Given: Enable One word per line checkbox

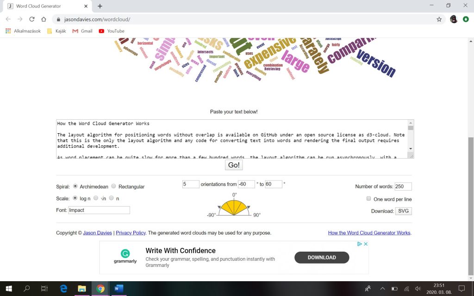Looking at the screenshot, I should click(368, 199).
